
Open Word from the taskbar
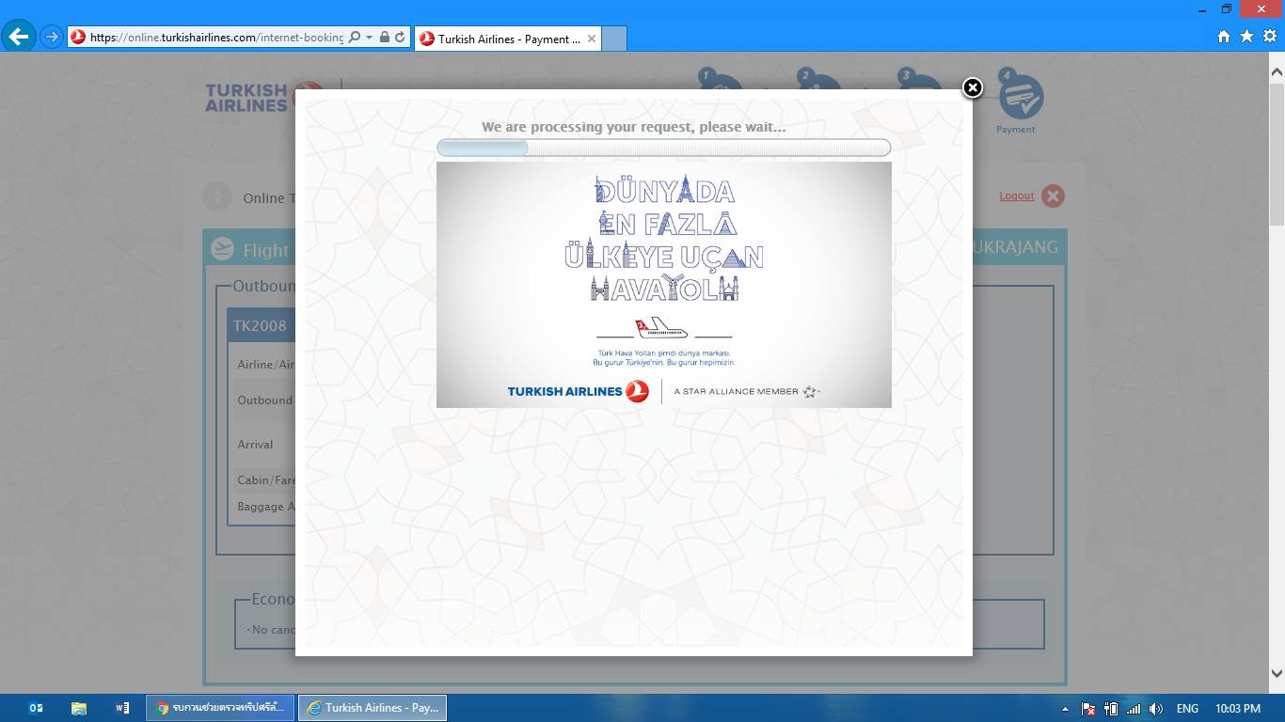pos(122,708)
